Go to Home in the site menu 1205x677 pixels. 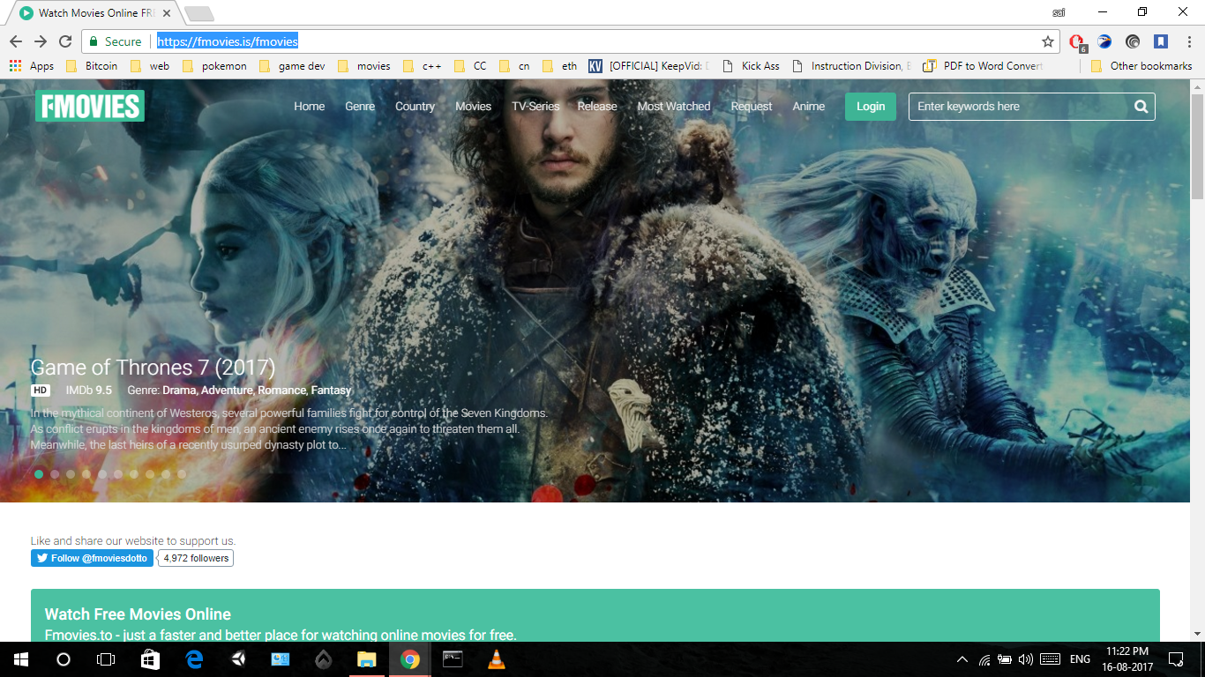click(x=310, y=107)
